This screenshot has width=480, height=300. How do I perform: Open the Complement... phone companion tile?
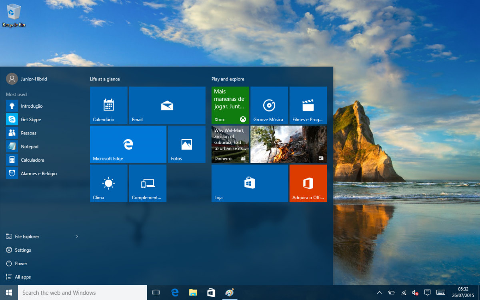148,183
